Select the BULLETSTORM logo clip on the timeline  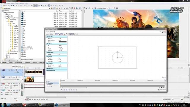tap(34, 72)
